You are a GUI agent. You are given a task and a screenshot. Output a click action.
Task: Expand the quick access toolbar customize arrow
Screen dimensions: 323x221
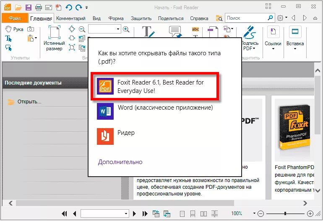pos(87,8)
